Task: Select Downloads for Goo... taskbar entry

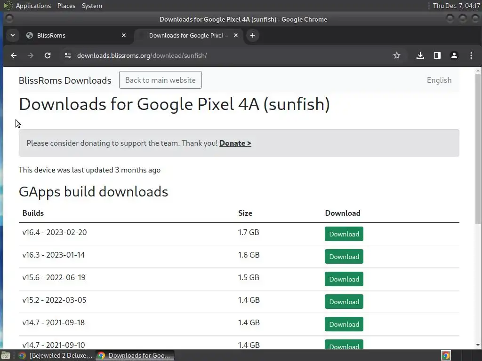Action: coord(135,355)
